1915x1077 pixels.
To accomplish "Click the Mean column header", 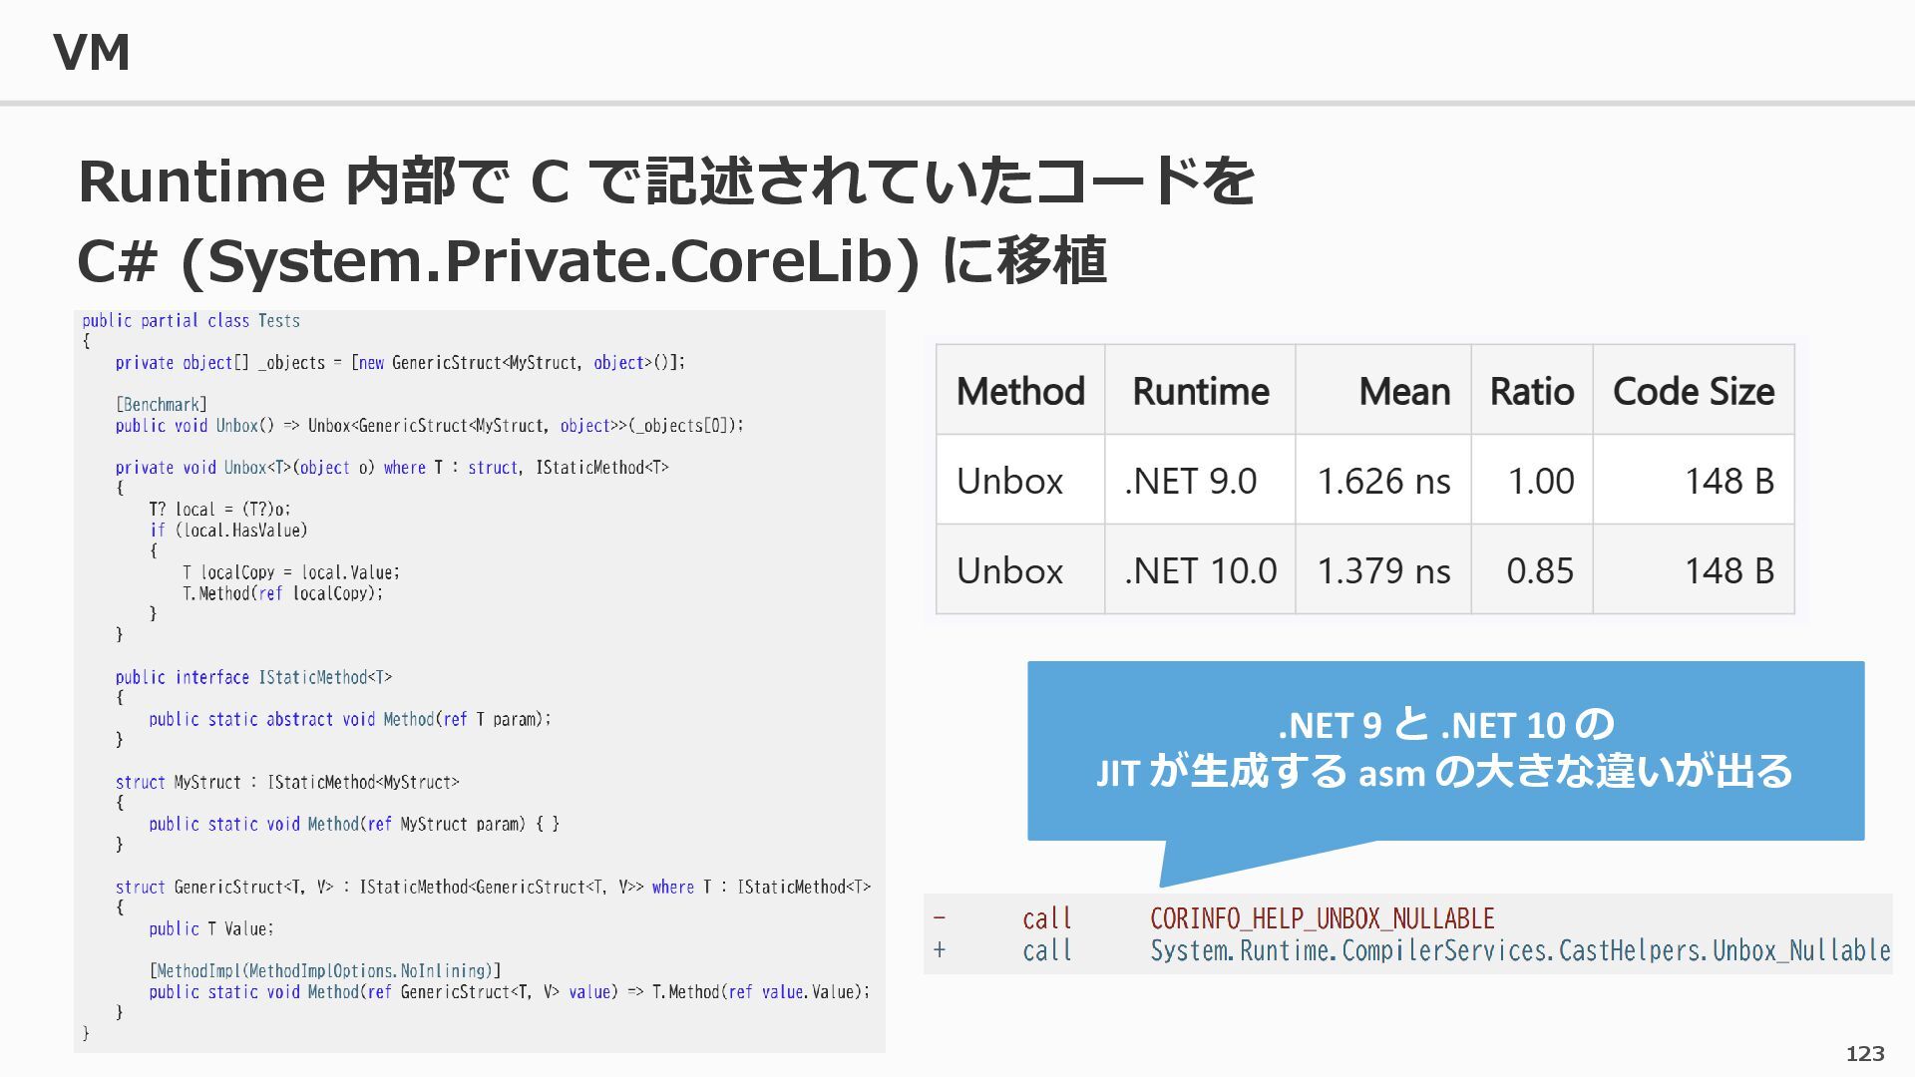I will (x=1403, y=391).
